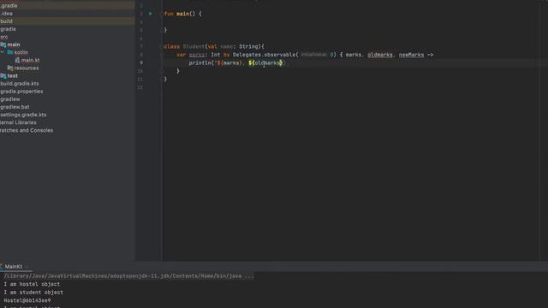The image size is (548, 308).
Task: Click the test folder icon
Action: tap(3, 76)
